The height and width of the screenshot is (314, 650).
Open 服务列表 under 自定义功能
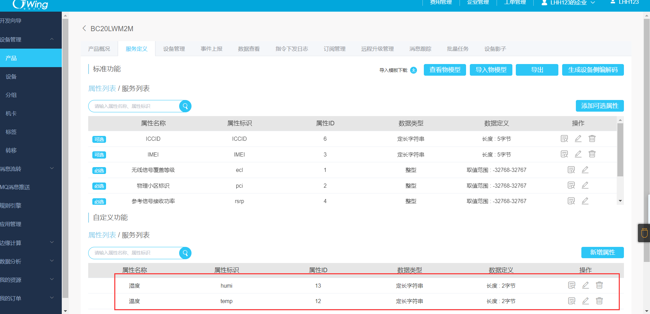pos(136,235)
